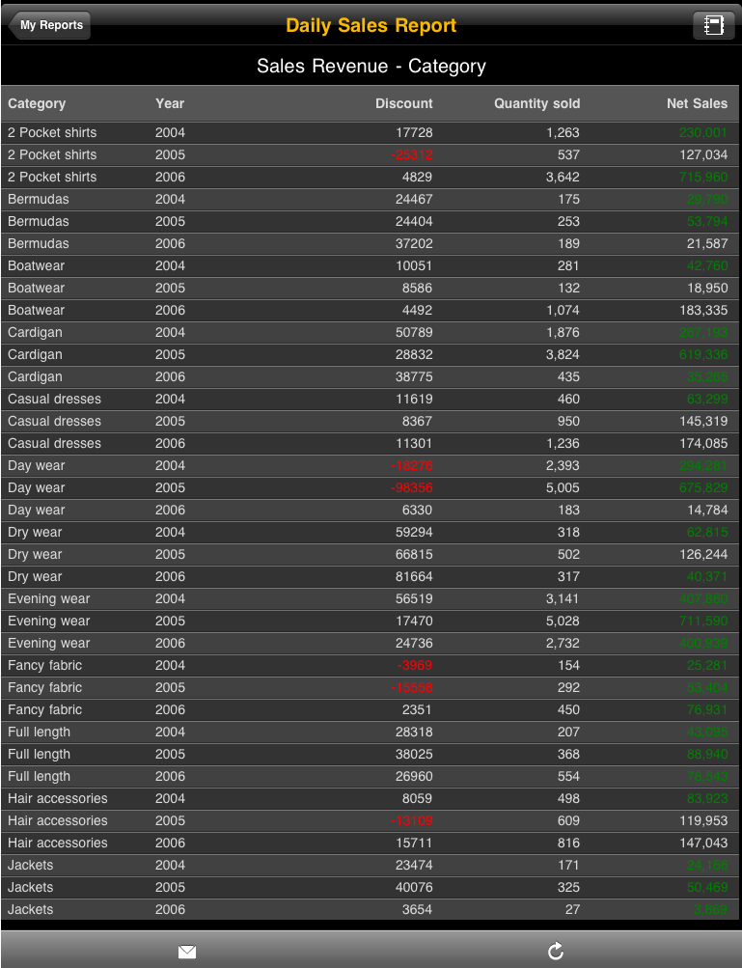
Task: Click the Year column header
Action: pos(170,103)
